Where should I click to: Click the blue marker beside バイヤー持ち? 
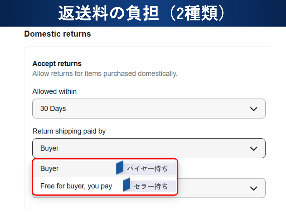click(x=120, y=168)
